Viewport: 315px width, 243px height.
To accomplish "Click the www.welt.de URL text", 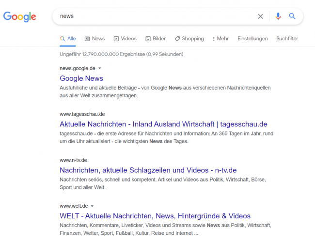I will pos(74,206).
